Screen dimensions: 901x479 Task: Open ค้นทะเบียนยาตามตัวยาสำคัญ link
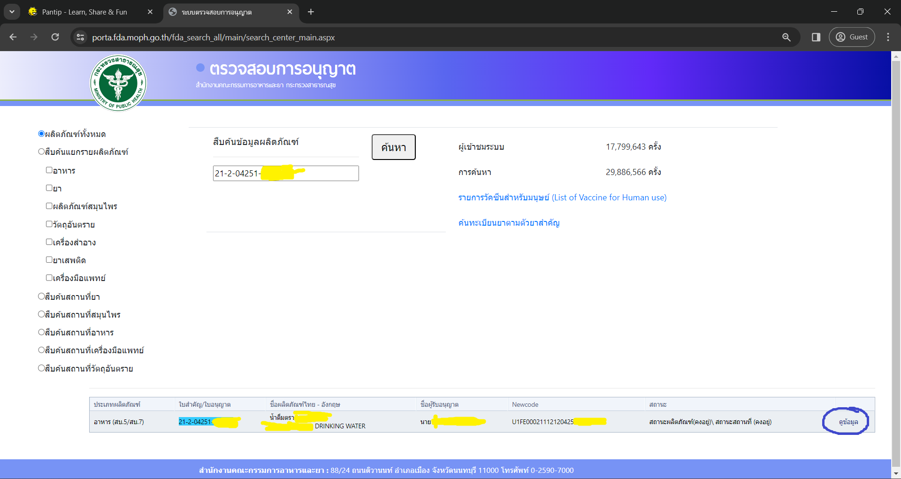tap(509, 223)
